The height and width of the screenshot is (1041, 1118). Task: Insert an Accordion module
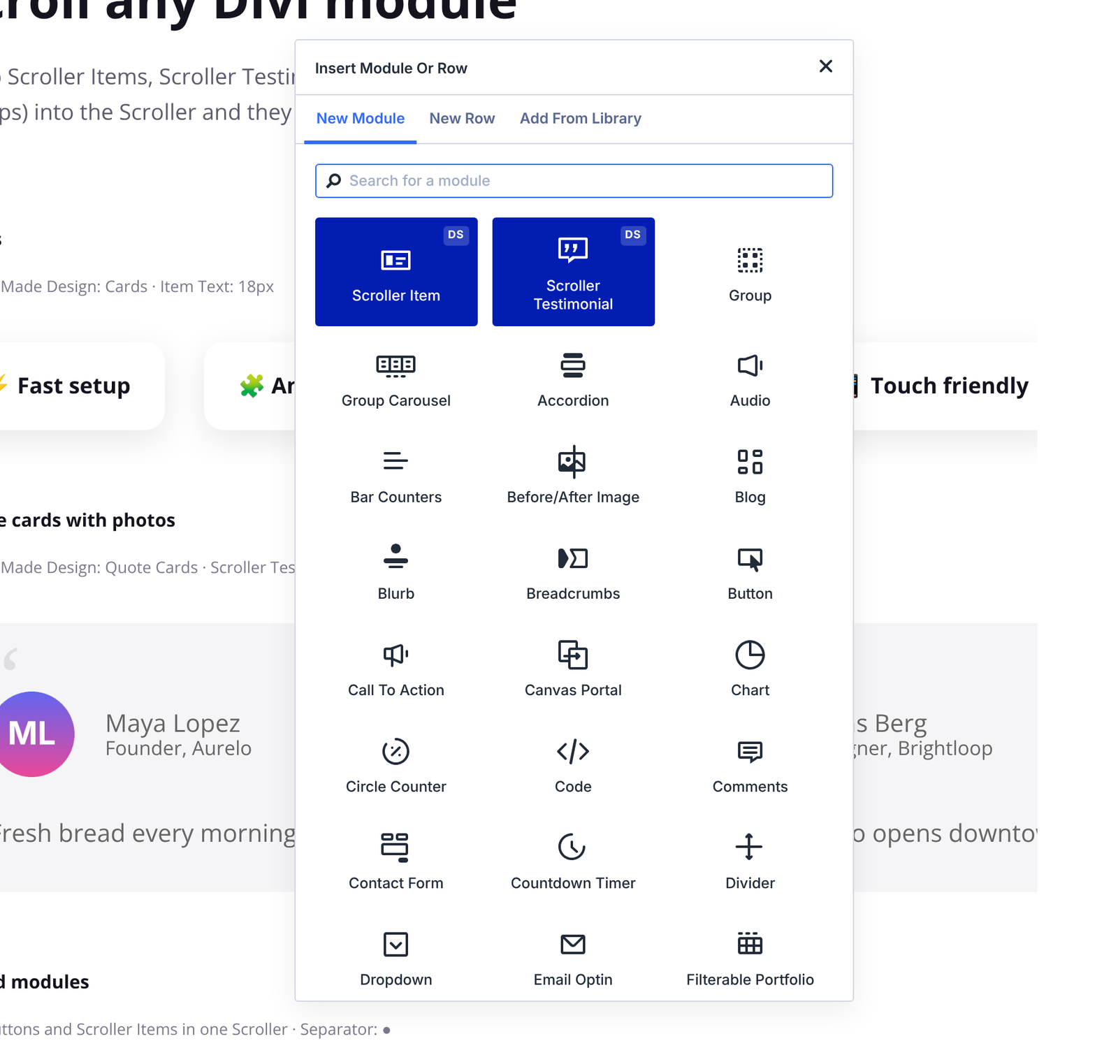(573, 380)
